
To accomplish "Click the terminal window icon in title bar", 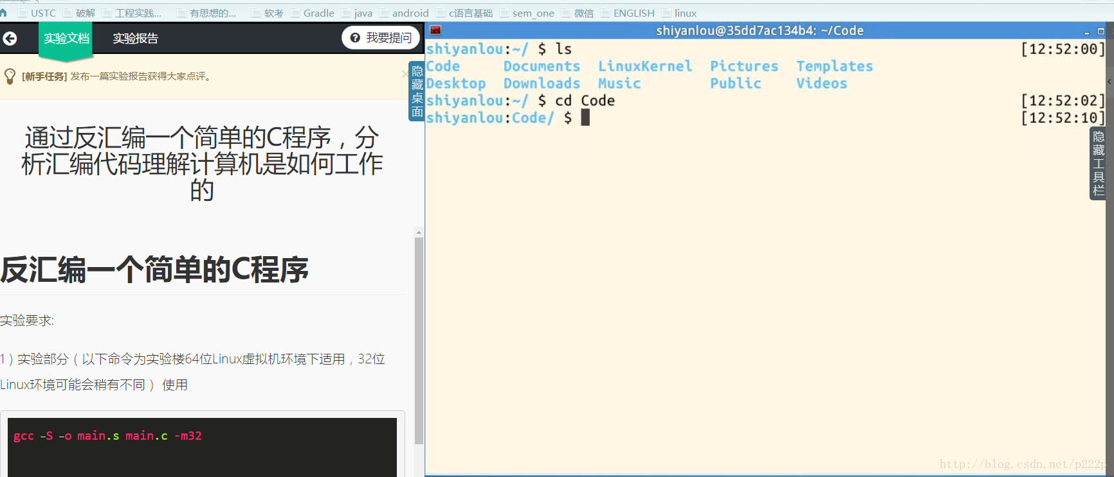I will (435, 30).
